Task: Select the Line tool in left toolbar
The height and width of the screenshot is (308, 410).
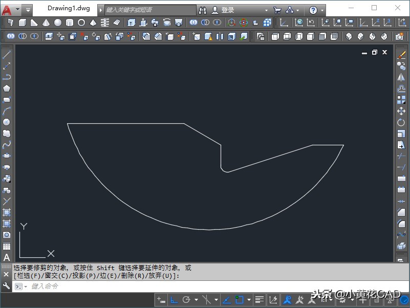Action: coord(7,55)
